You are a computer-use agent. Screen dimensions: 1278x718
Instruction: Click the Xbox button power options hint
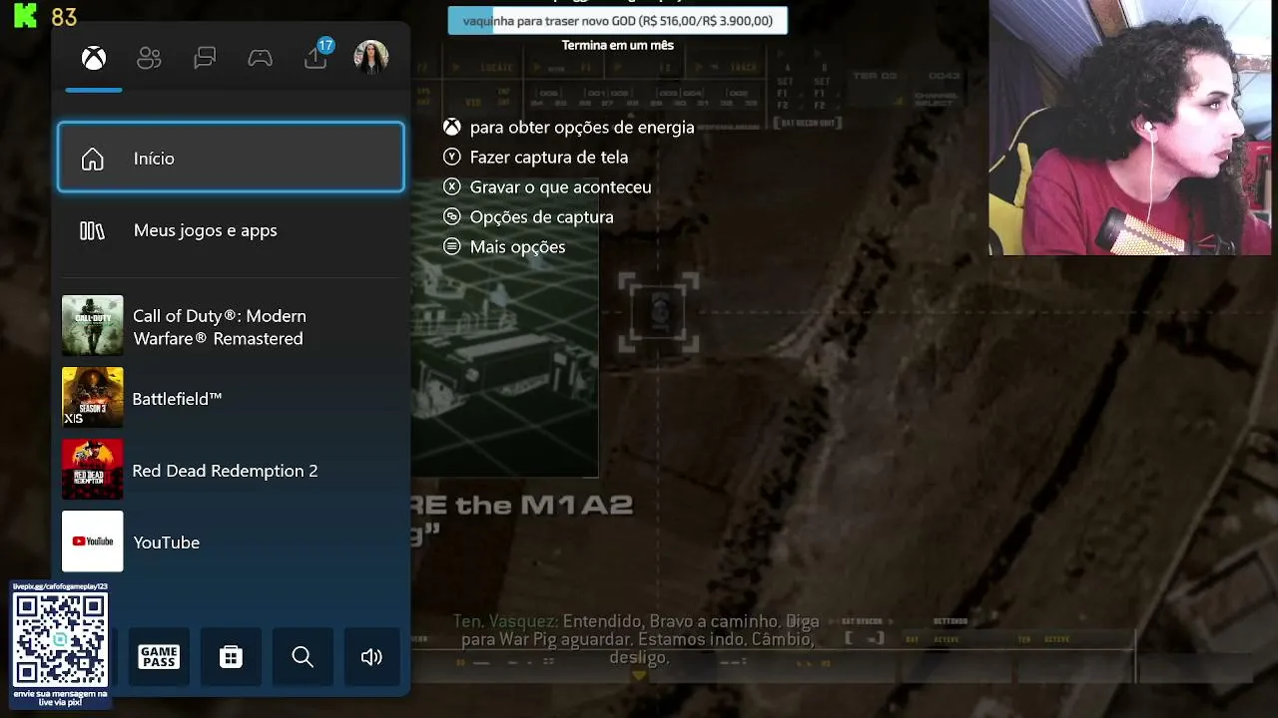coord(569,128)
